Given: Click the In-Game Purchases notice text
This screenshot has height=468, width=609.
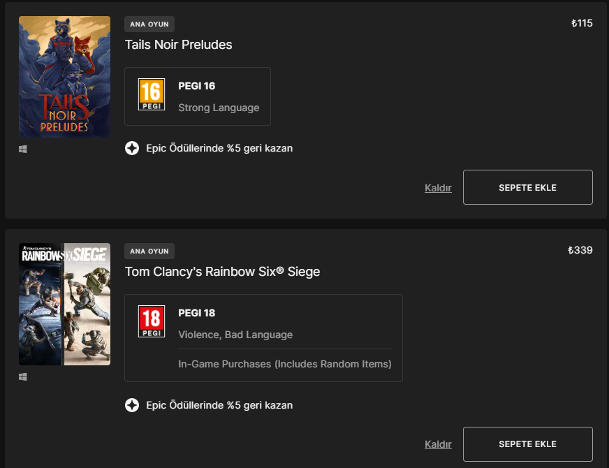Looking at the screenshot, I should click(284, 364).
